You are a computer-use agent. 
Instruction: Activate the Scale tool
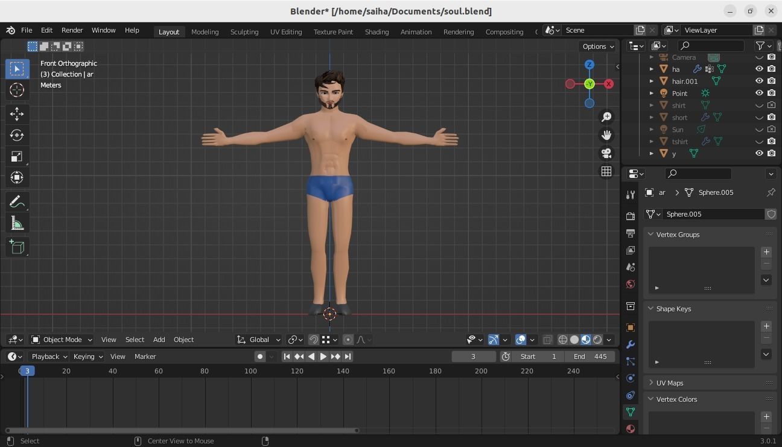[17, 156]
